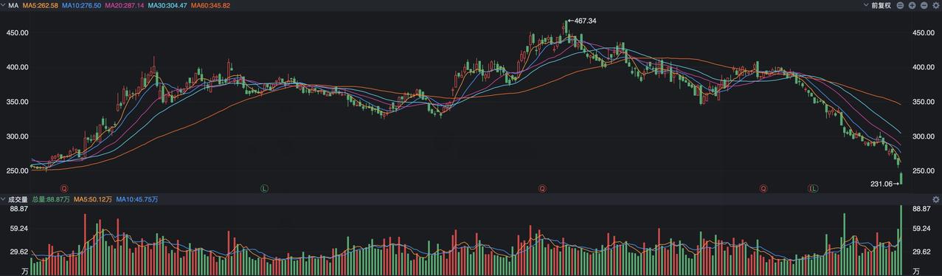Click the MA60:345.82 indicator label
Viewport: 942px width, 276px height.
coord(210,5)
